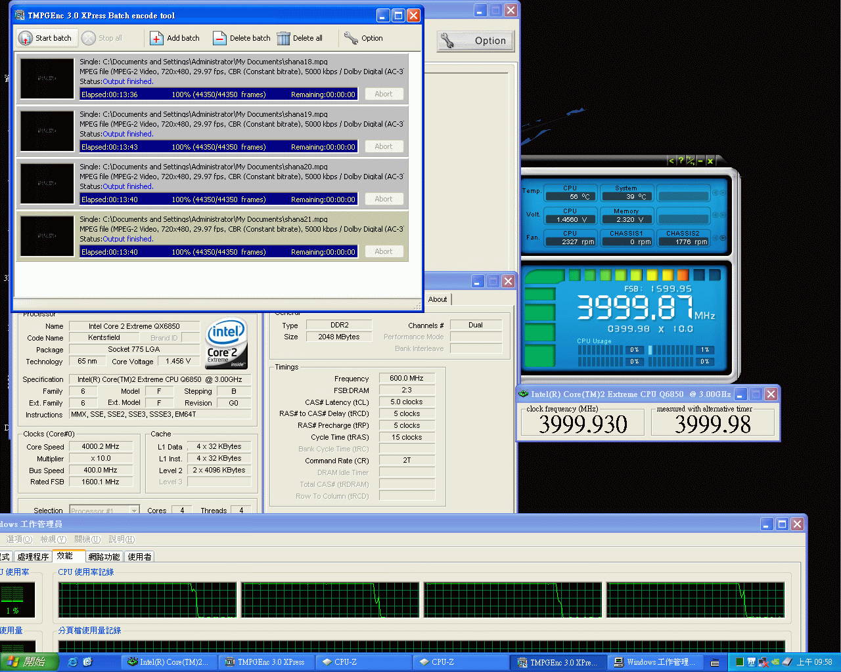Open the 選項(O) menu in Task Manager
Image resolution: width=841 pixels, height=672 pixels.
[x=19, y=539]
